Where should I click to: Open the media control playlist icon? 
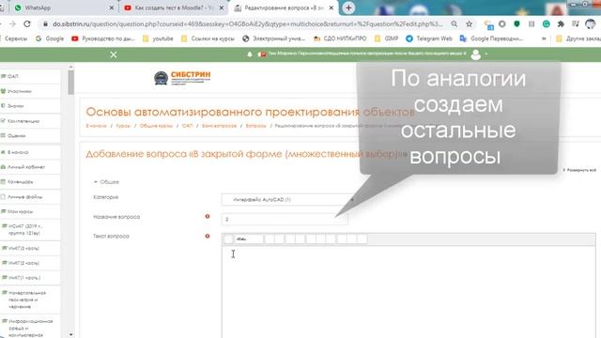(576, 23)
